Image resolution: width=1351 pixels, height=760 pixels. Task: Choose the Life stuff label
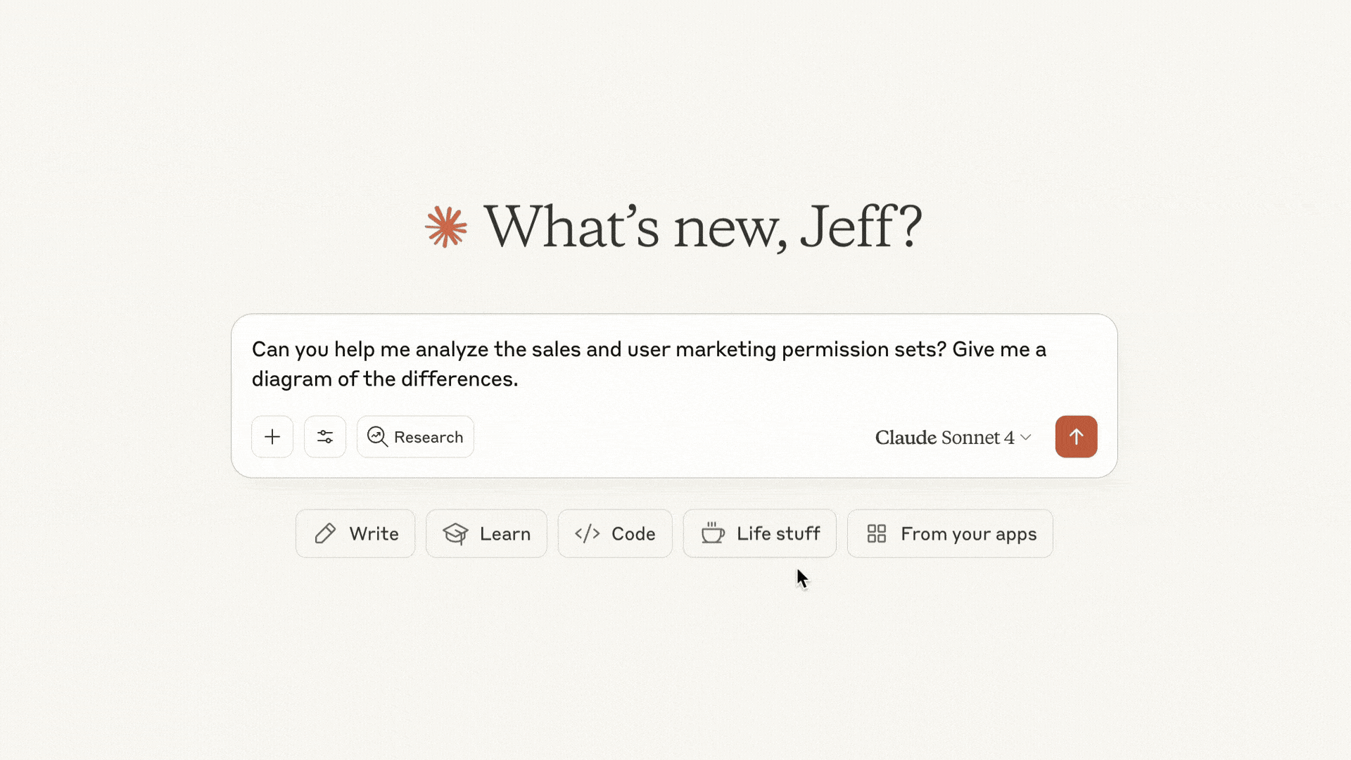pyautogui.click(x=778, y=534)
